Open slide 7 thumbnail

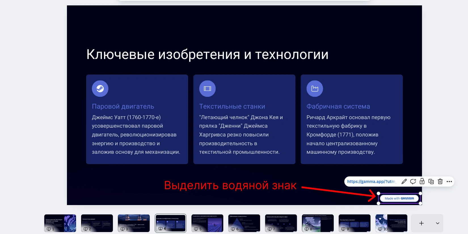tap(281, 223)
